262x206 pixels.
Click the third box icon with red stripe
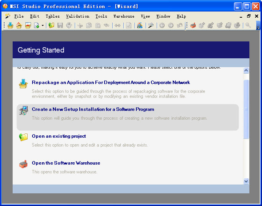click(x=28, y=26)
